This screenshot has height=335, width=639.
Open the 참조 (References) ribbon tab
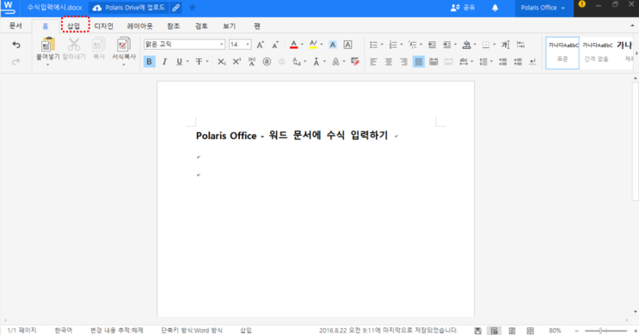[173, 26]
